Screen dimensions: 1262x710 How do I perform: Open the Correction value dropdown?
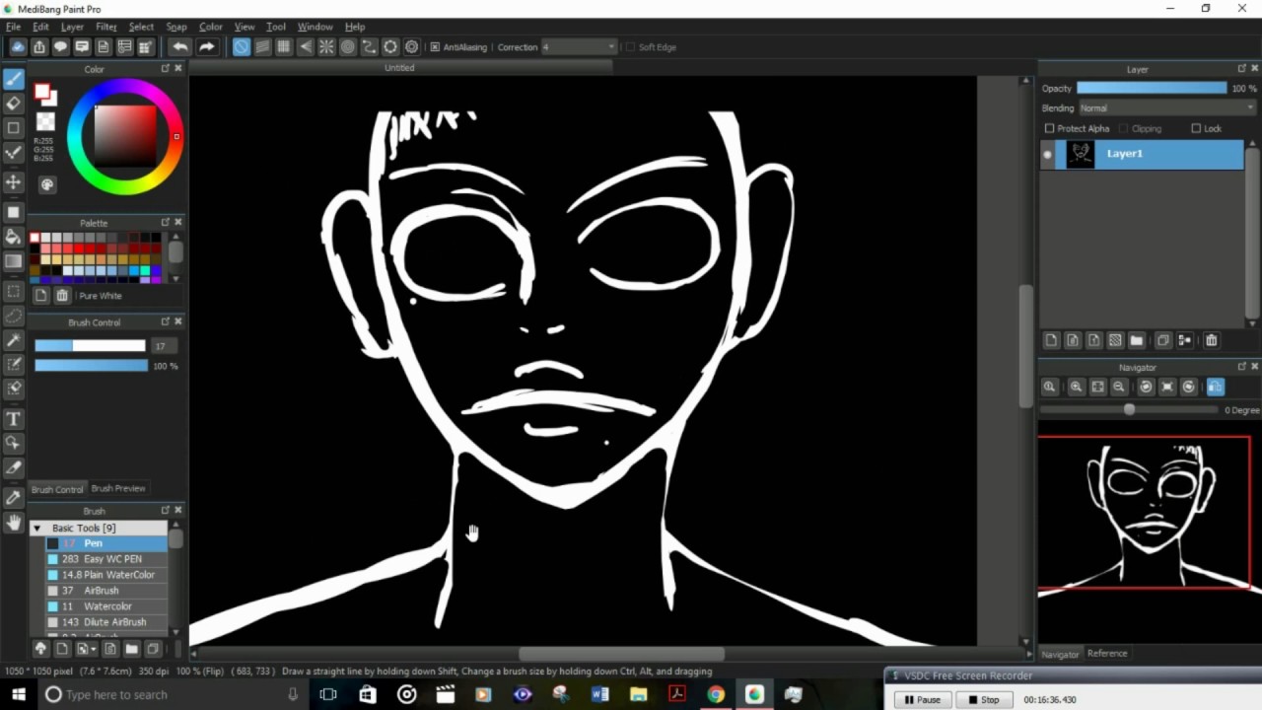[578, 46]
